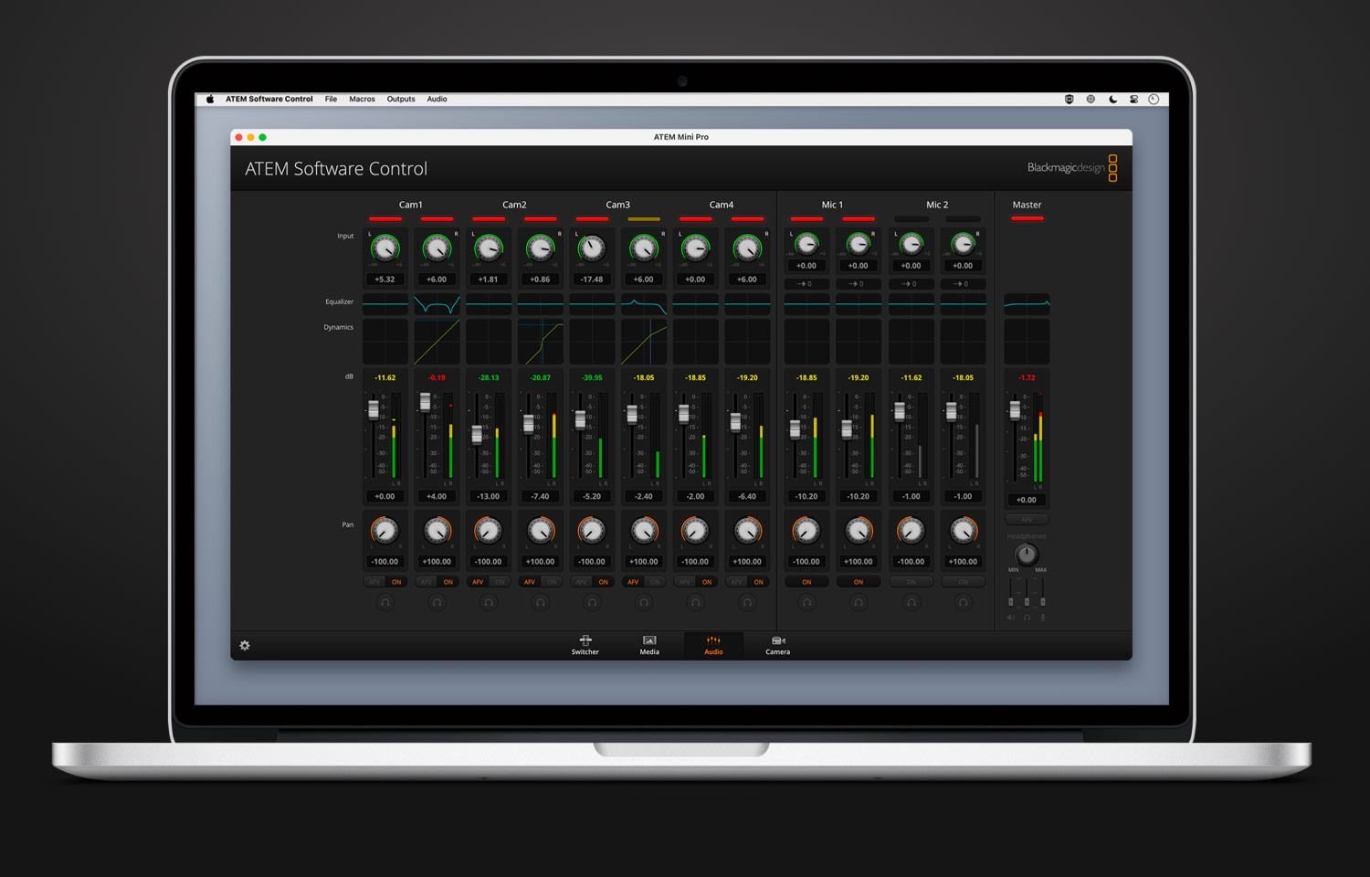Switch Cam1 audio to AFV mode
Image resolution: width=1370 pixels, height=877 pixels.
click(374, 582)
